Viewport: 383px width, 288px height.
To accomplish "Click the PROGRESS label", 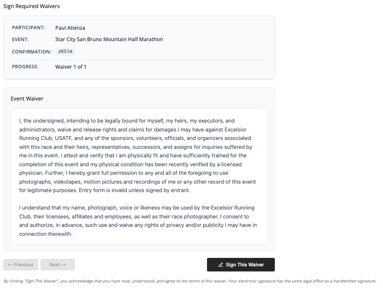I will click(25, 67).
